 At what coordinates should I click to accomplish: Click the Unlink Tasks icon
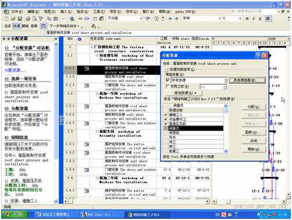(x=87, y=19)
